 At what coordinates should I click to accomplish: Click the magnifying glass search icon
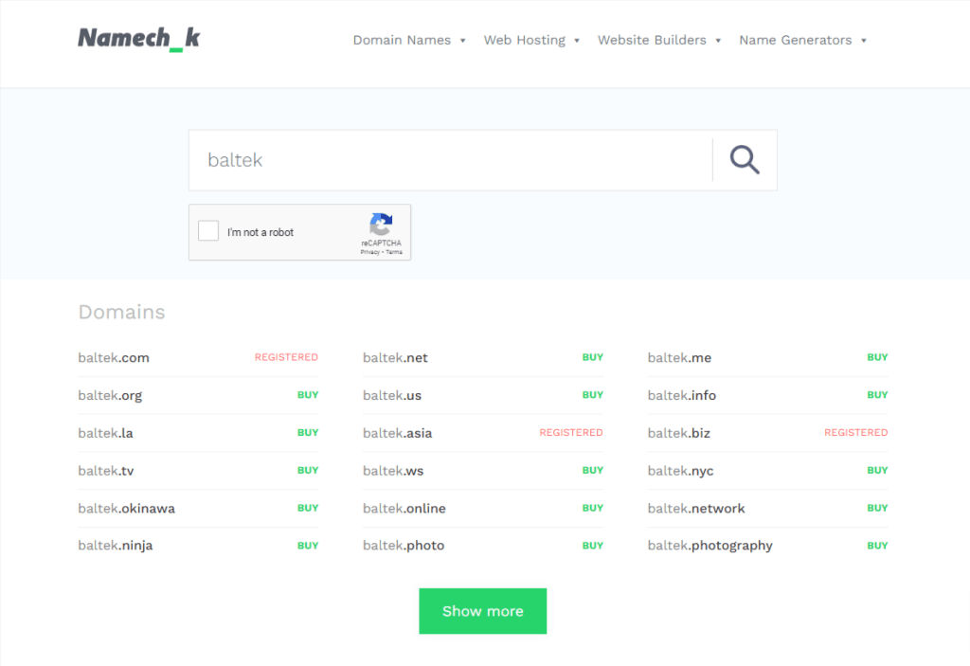tap(745, 160)
